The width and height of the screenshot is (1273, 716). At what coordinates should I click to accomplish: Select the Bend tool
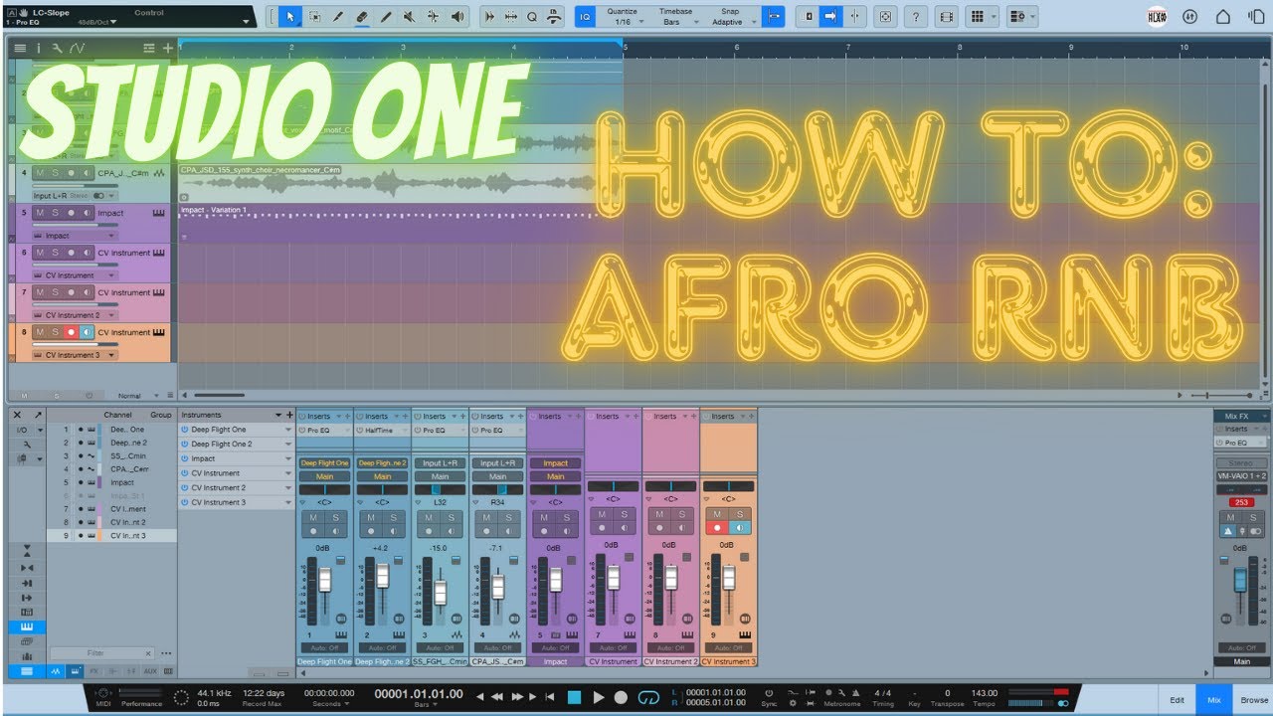click(434, 17)
